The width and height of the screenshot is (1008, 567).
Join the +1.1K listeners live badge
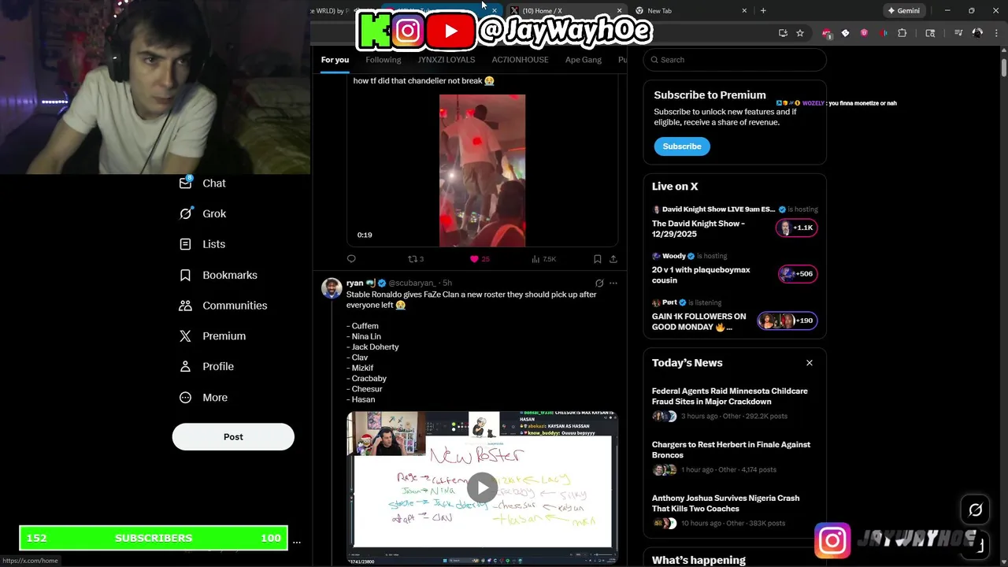pyautogui.click(x=797, y=228)
